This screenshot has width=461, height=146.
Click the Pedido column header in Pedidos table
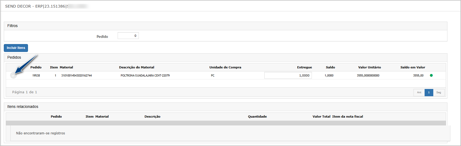36,67
